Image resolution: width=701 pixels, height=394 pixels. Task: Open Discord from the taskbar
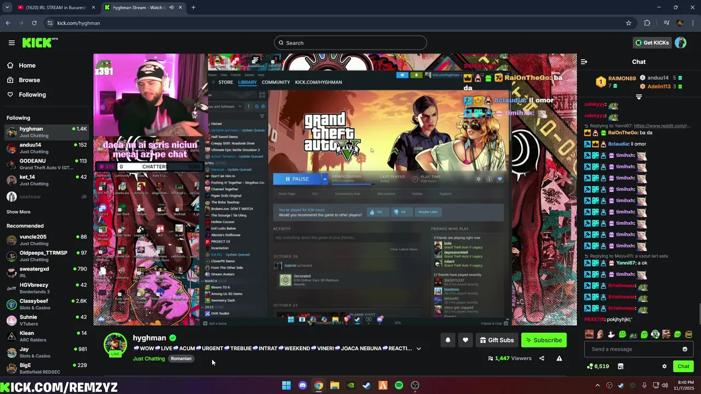pos(302,385)
